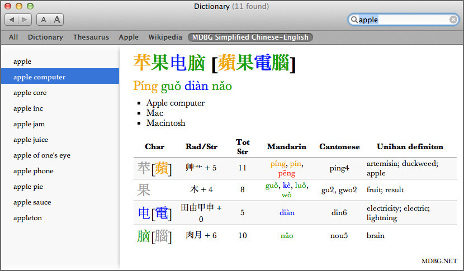The image size is (464, 271).
Task: Click the definition 'brain'
Action: (x=376, y=236)
